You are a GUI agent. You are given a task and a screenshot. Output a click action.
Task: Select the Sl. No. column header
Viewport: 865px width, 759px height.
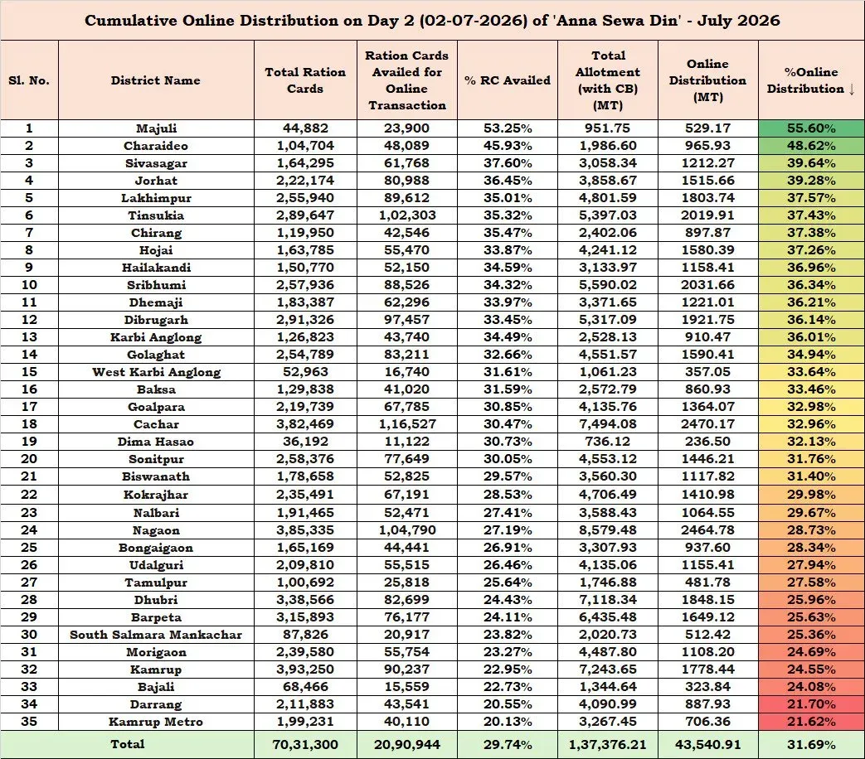29,80
